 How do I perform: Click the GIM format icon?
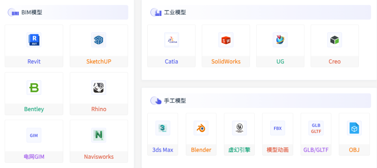[x=34, y=135]
